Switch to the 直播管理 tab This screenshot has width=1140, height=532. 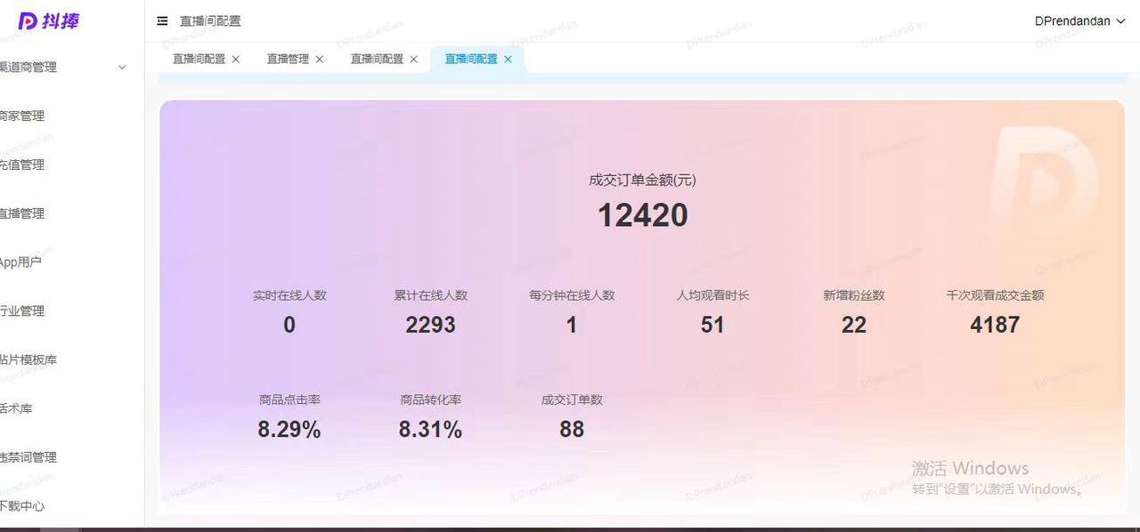285,59
